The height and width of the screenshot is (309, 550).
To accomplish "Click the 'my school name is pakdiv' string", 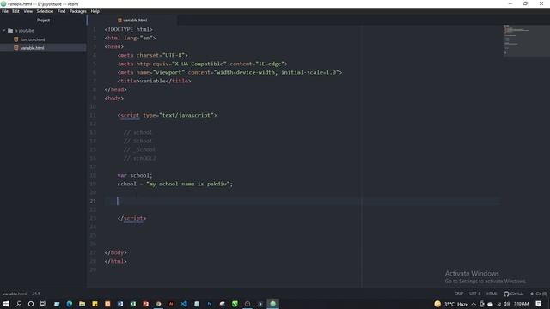I will 189,184.
